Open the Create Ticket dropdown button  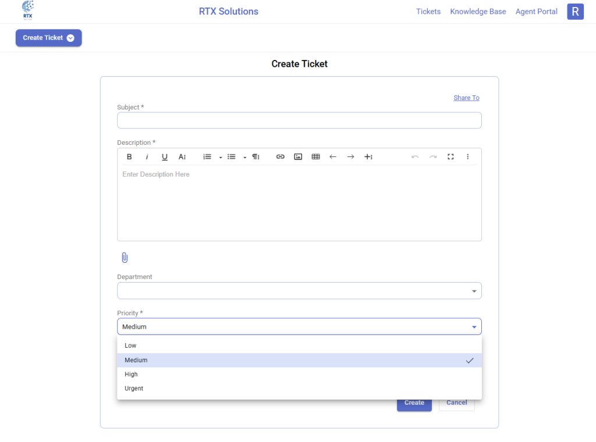point(49,38)
